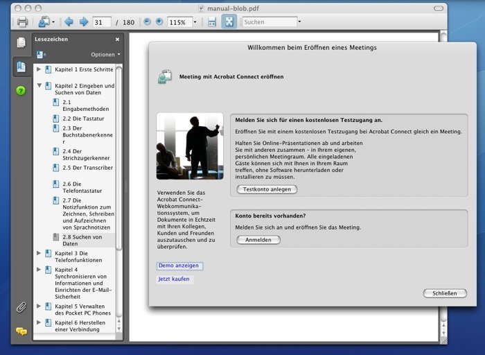Collapse Kapitel 2 Eingeben und Suchen
The width and height of the screenshot is (485, 355).
coord(39,85)
